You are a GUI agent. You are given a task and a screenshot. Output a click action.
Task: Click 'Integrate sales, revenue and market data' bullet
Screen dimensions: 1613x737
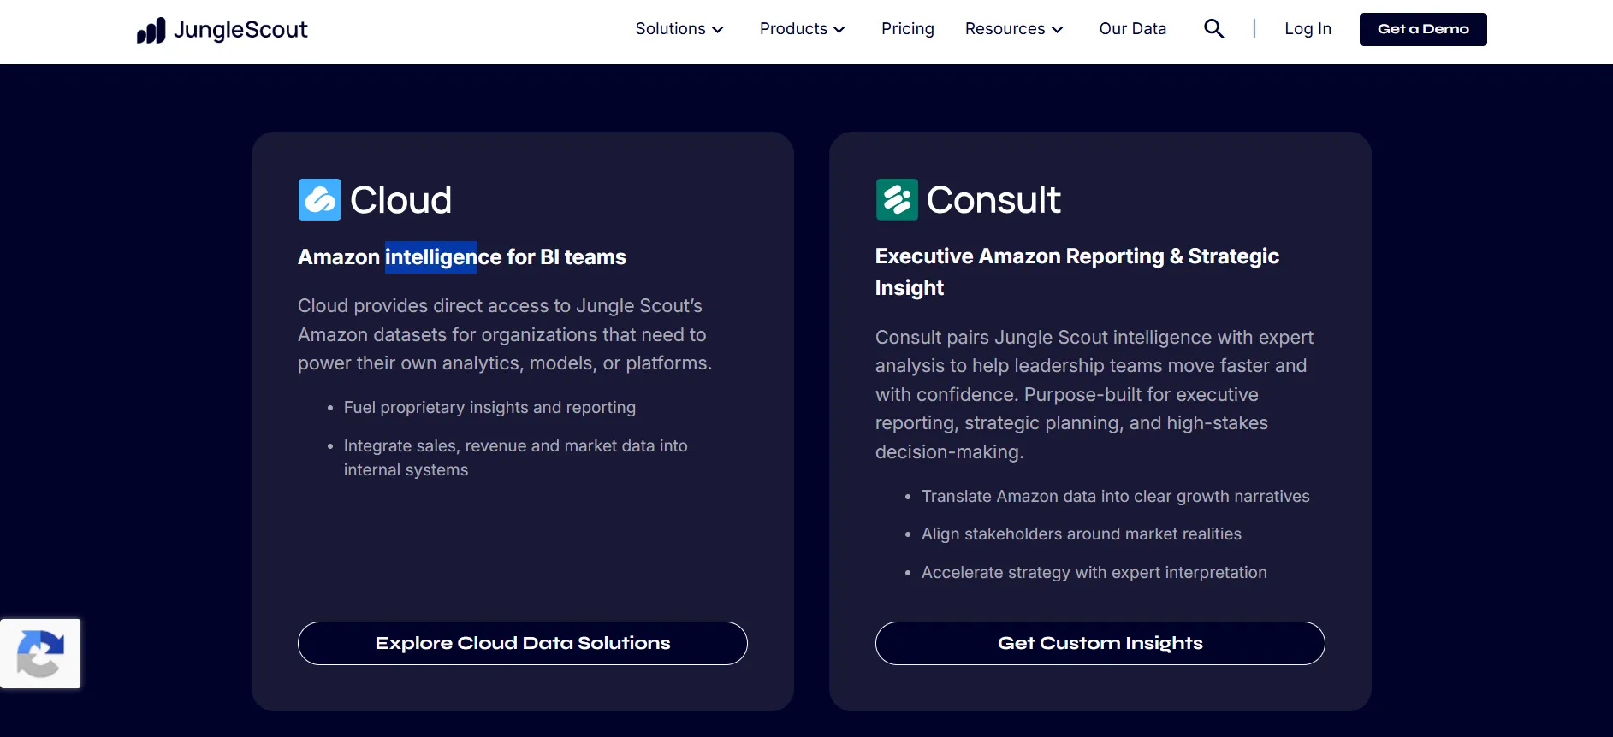516,457
